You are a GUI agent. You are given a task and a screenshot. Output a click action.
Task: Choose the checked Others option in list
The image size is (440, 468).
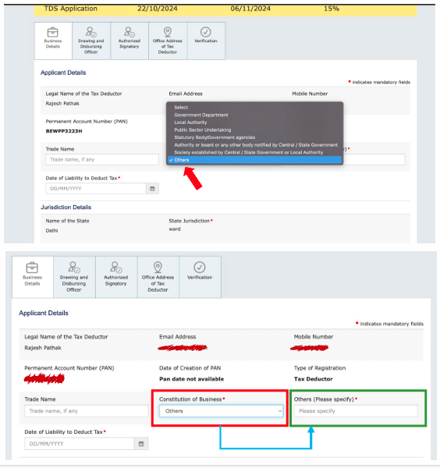point(254,160)
